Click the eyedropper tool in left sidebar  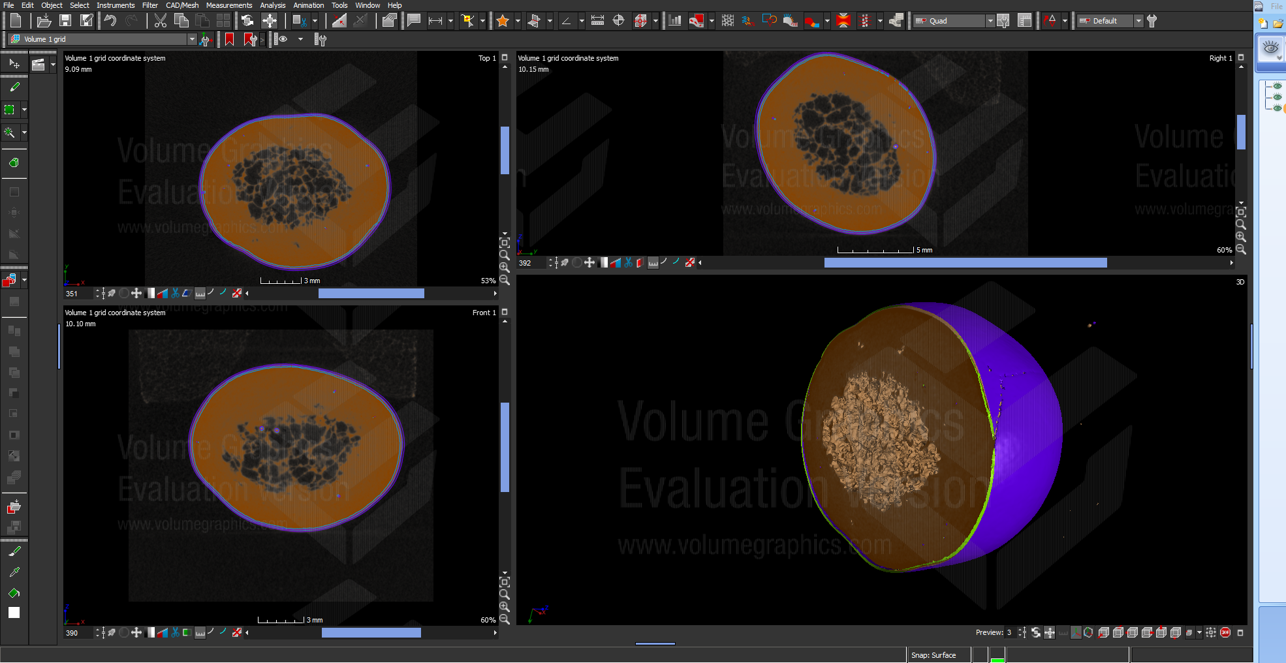[x=14, y=572]
